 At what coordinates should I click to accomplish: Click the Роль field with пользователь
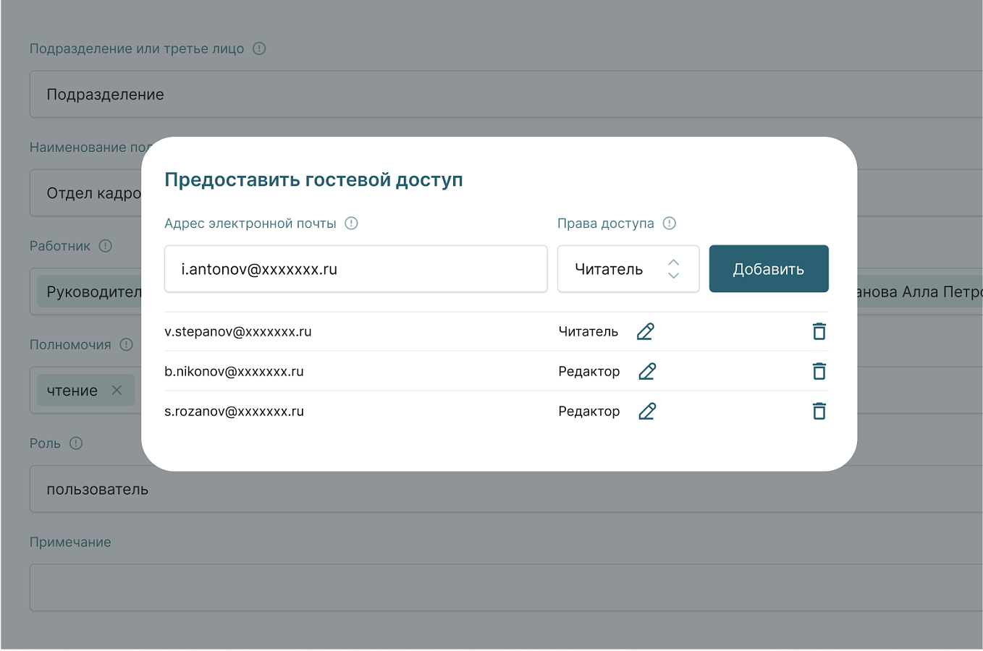(x=506, y=489)
